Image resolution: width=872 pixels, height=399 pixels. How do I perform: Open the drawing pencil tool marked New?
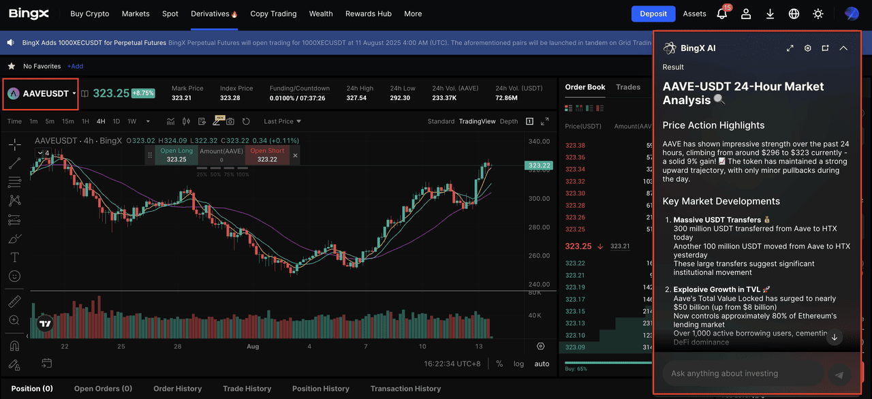pyautogui.click(x=218, y=121)
